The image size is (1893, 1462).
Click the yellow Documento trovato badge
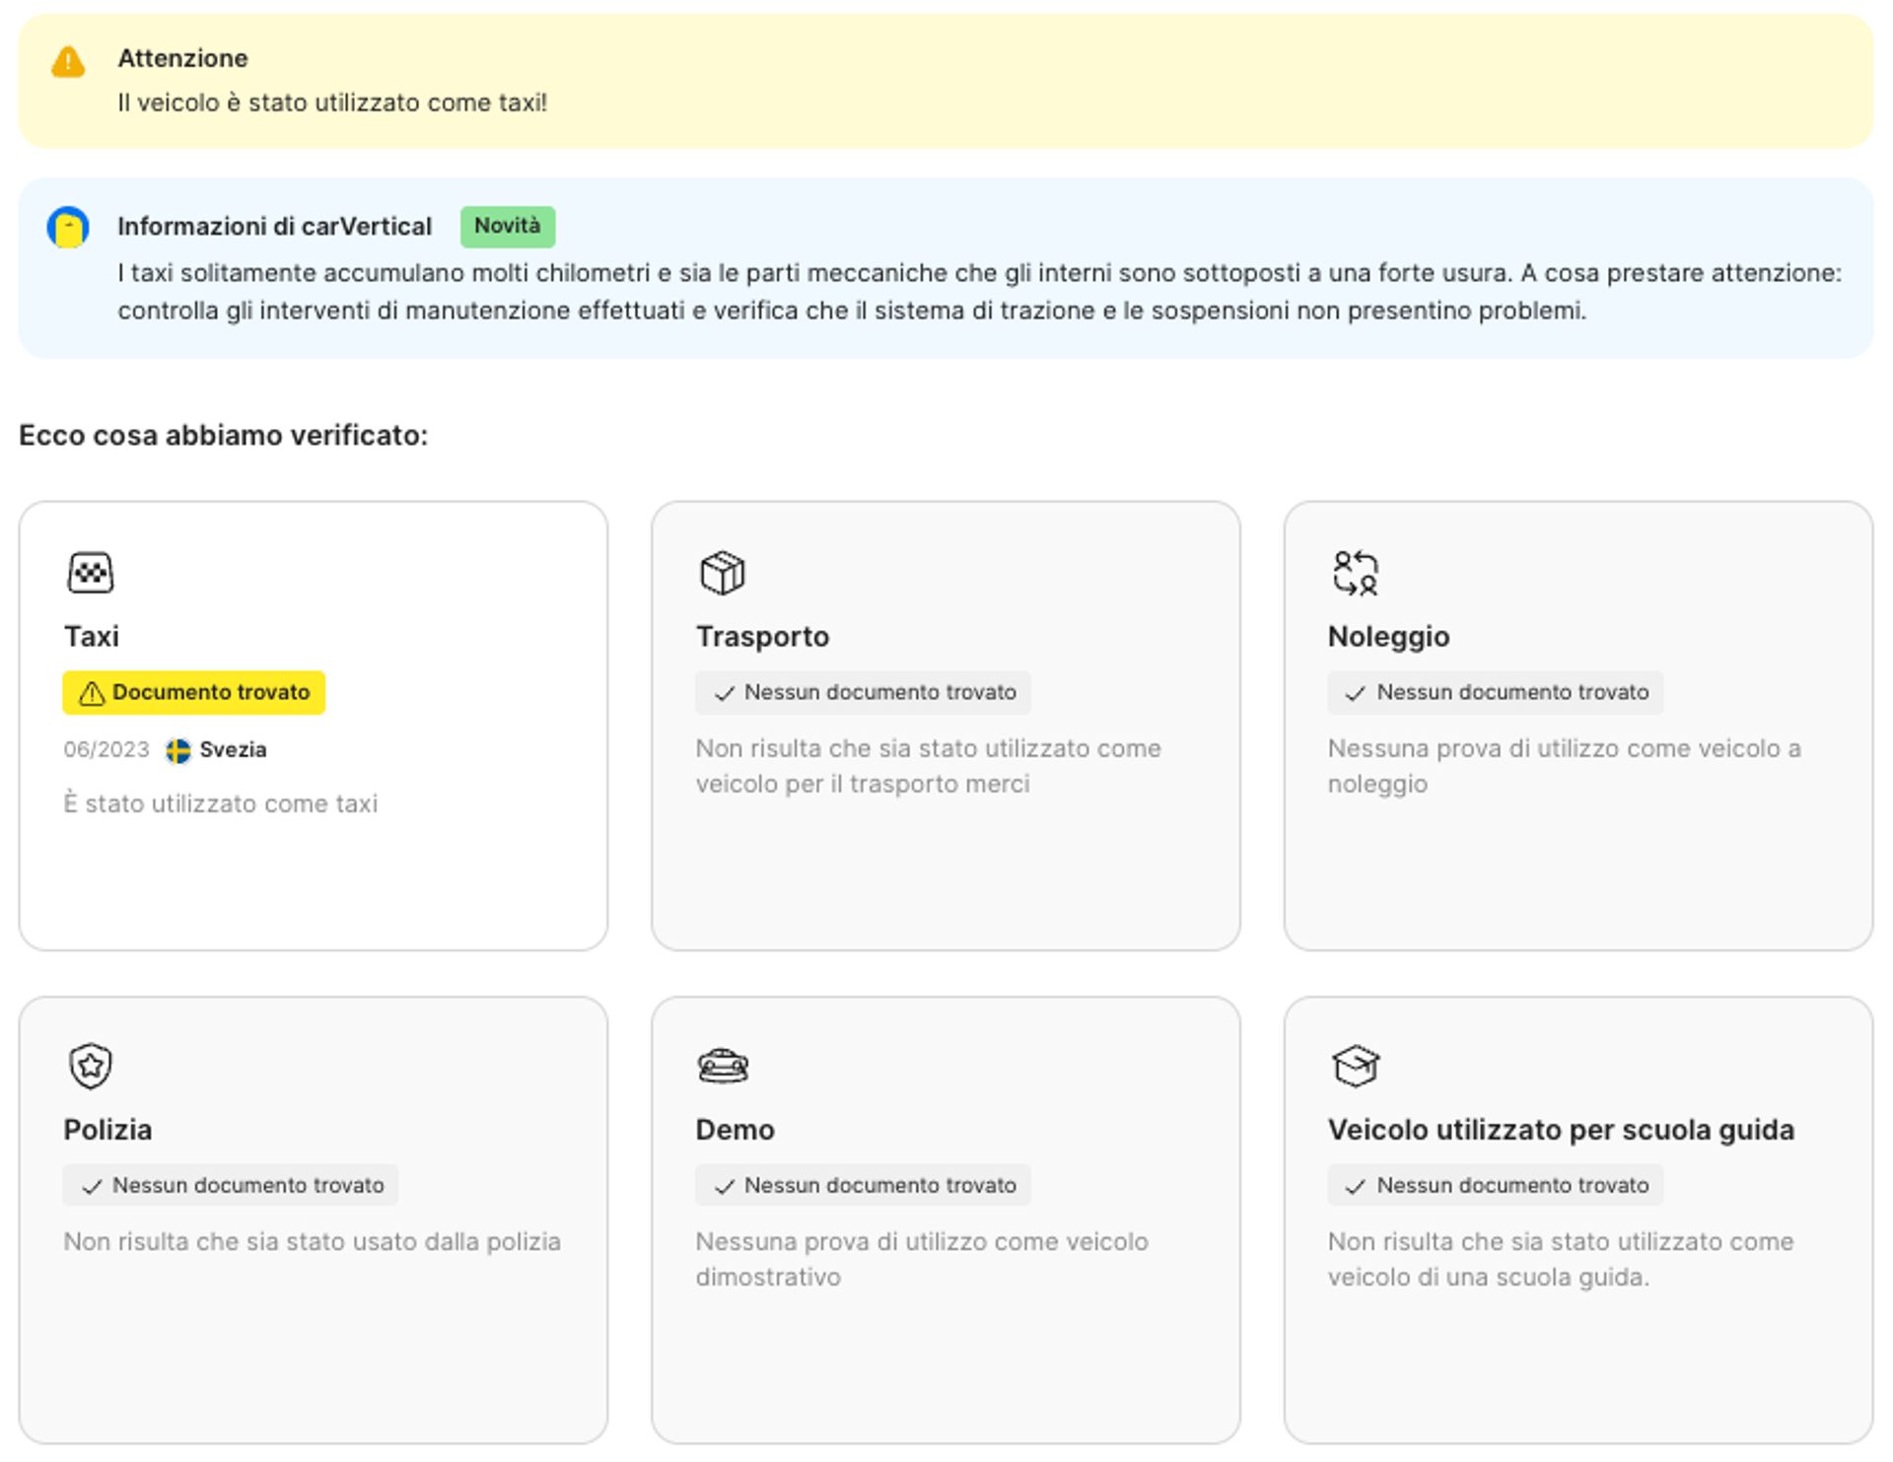coord(194,693)
